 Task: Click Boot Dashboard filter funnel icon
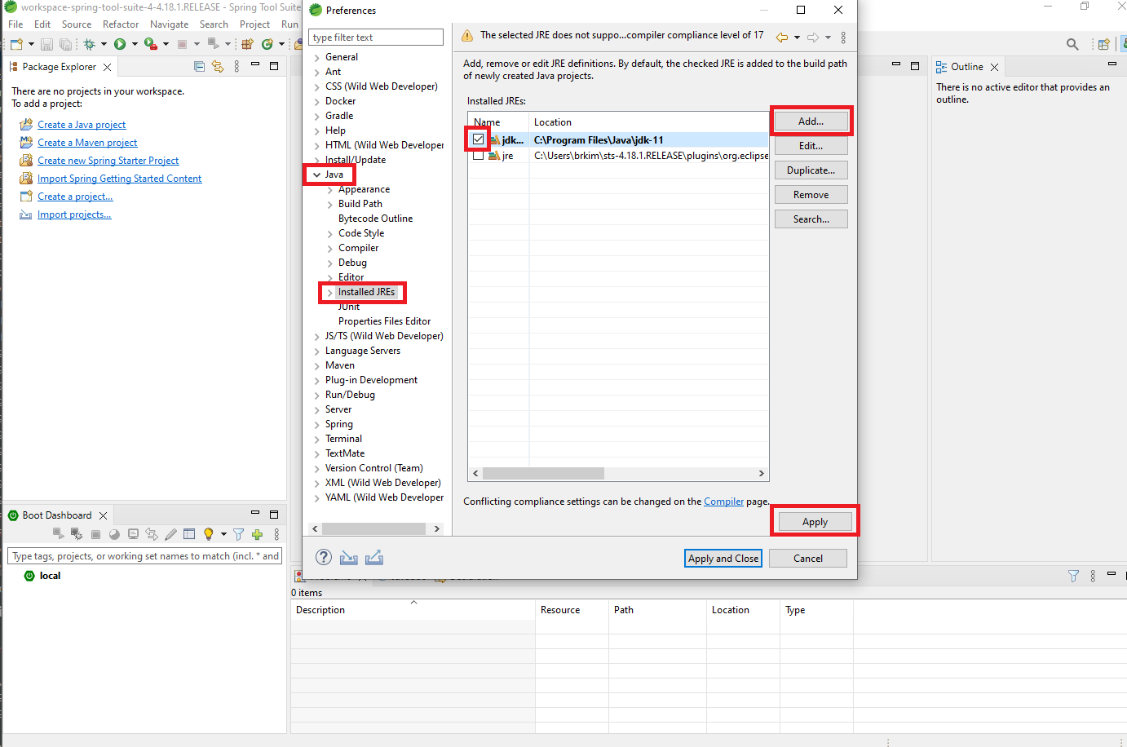tap(238, 534)
